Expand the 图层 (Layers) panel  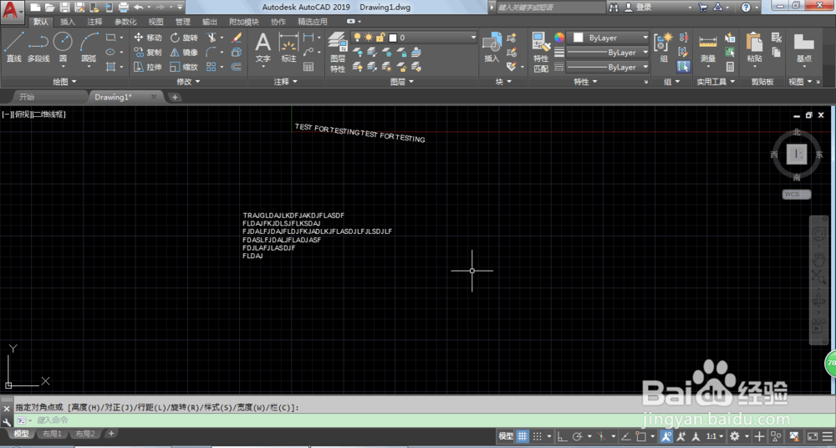(x=401, y=82)
